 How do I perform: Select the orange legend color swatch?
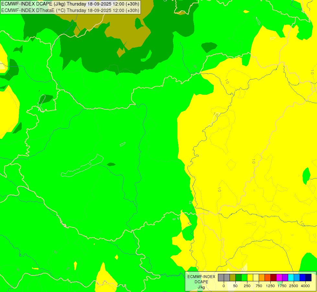[262, 277]
